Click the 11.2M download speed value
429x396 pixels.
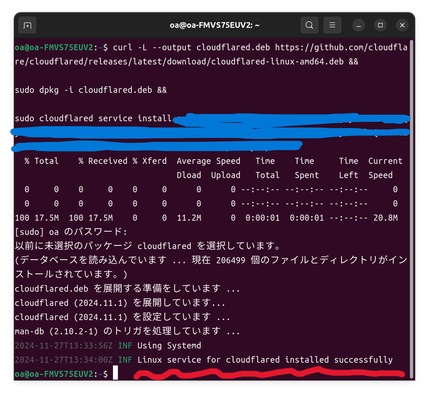click(189, 218)
